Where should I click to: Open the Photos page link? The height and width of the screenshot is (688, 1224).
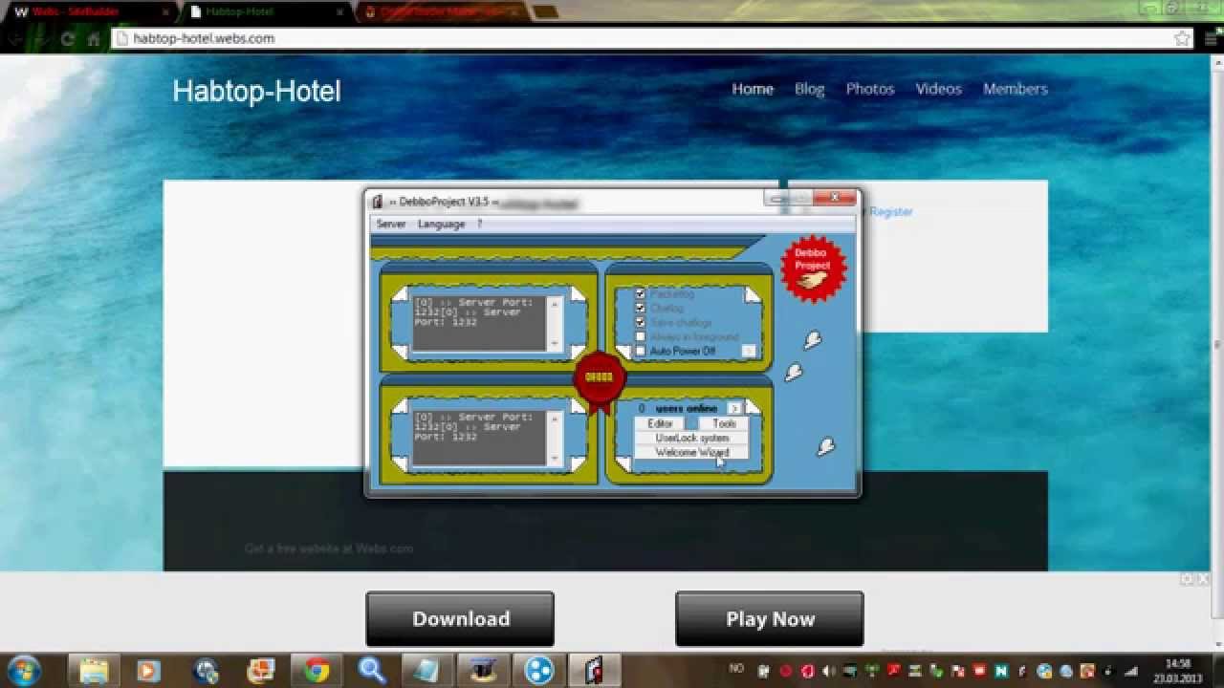pyautogui.click(x=870, y=89)
